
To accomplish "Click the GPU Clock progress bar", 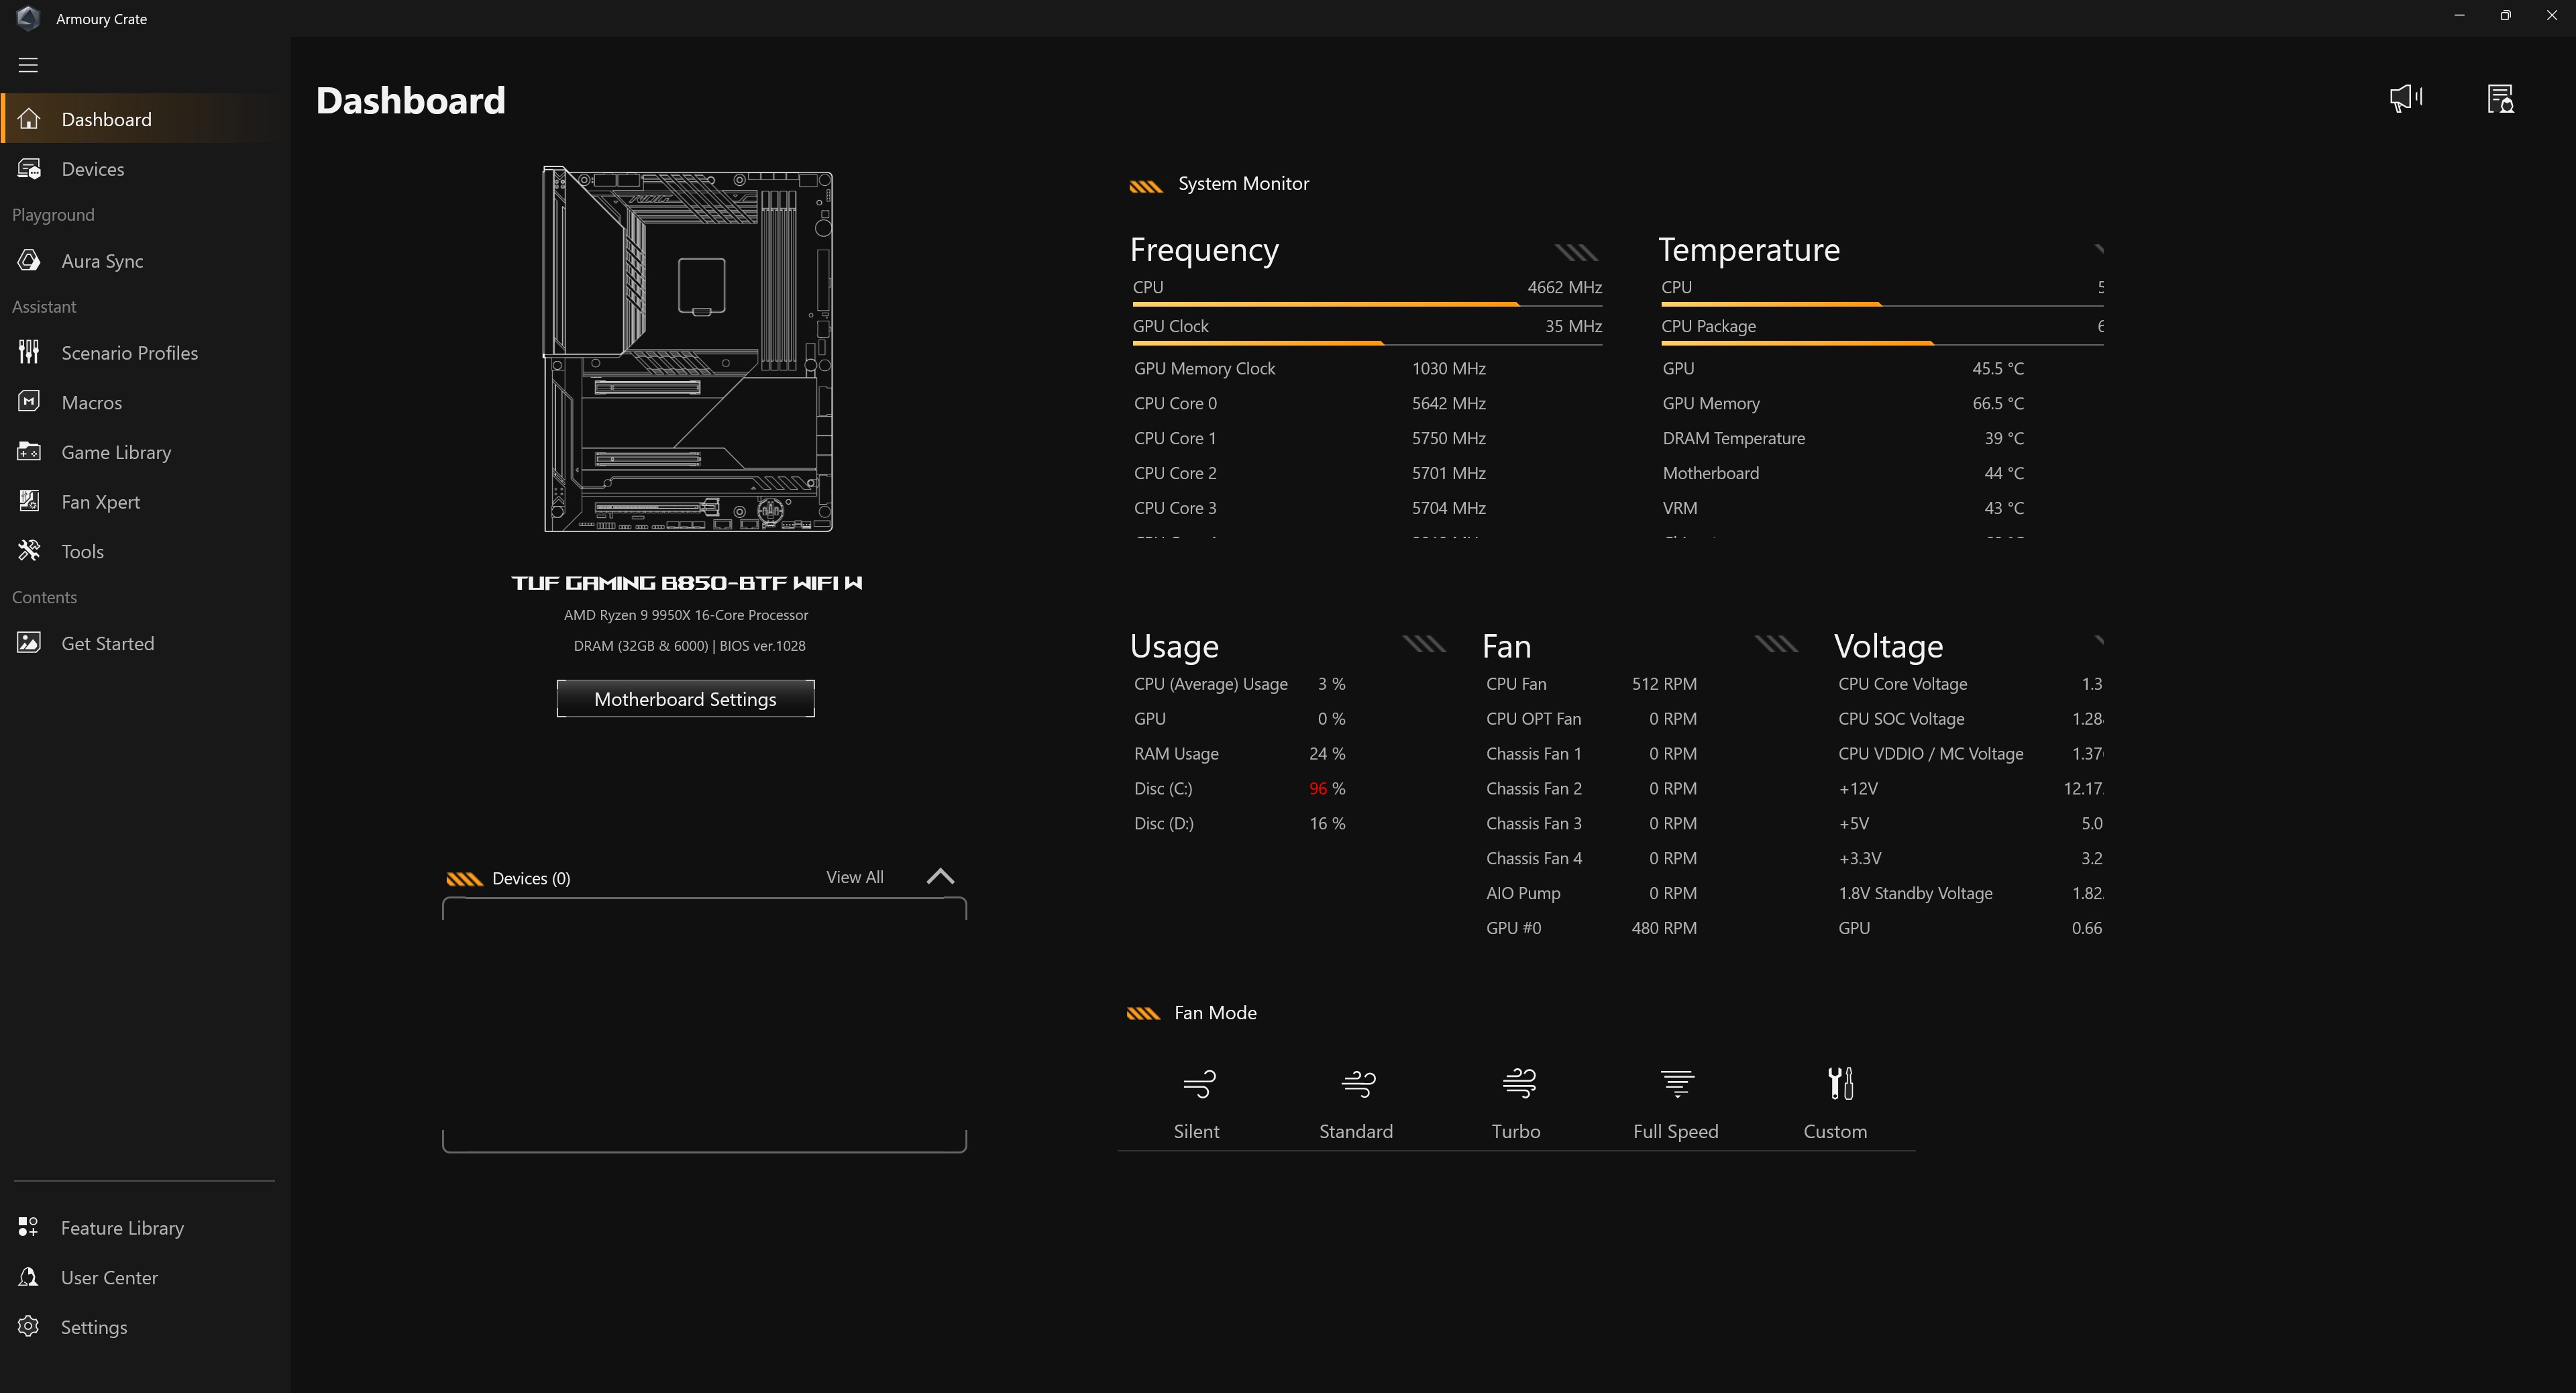I will click(x=1366, y=343).
